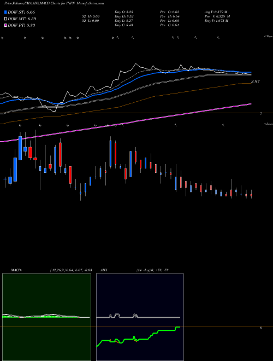Click the MACD (12,26,9) parameter values
Image resolution: width=273 pixels, height=361 pixels.
[71, 270]
